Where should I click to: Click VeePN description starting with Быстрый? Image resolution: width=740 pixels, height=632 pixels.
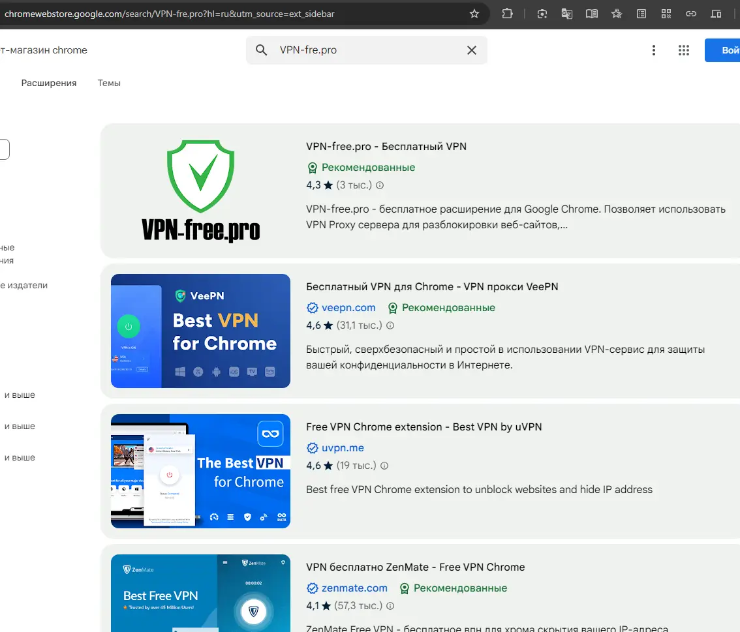(505, 357)
